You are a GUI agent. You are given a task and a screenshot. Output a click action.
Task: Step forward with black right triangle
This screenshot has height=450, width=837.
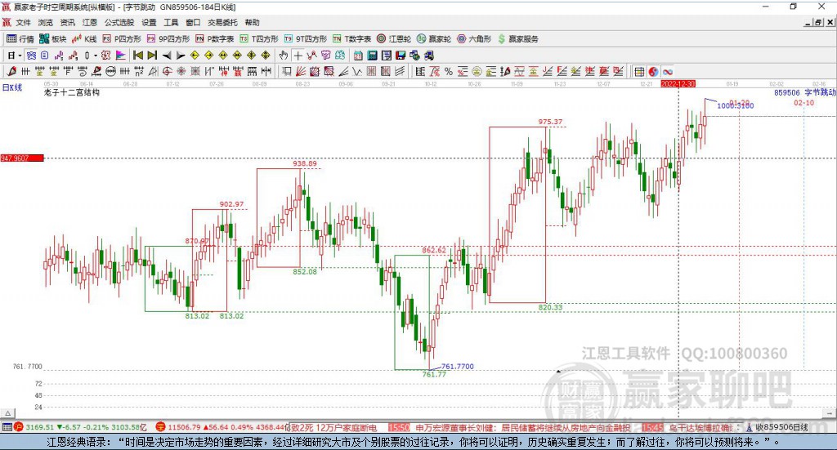pos(181,56)
